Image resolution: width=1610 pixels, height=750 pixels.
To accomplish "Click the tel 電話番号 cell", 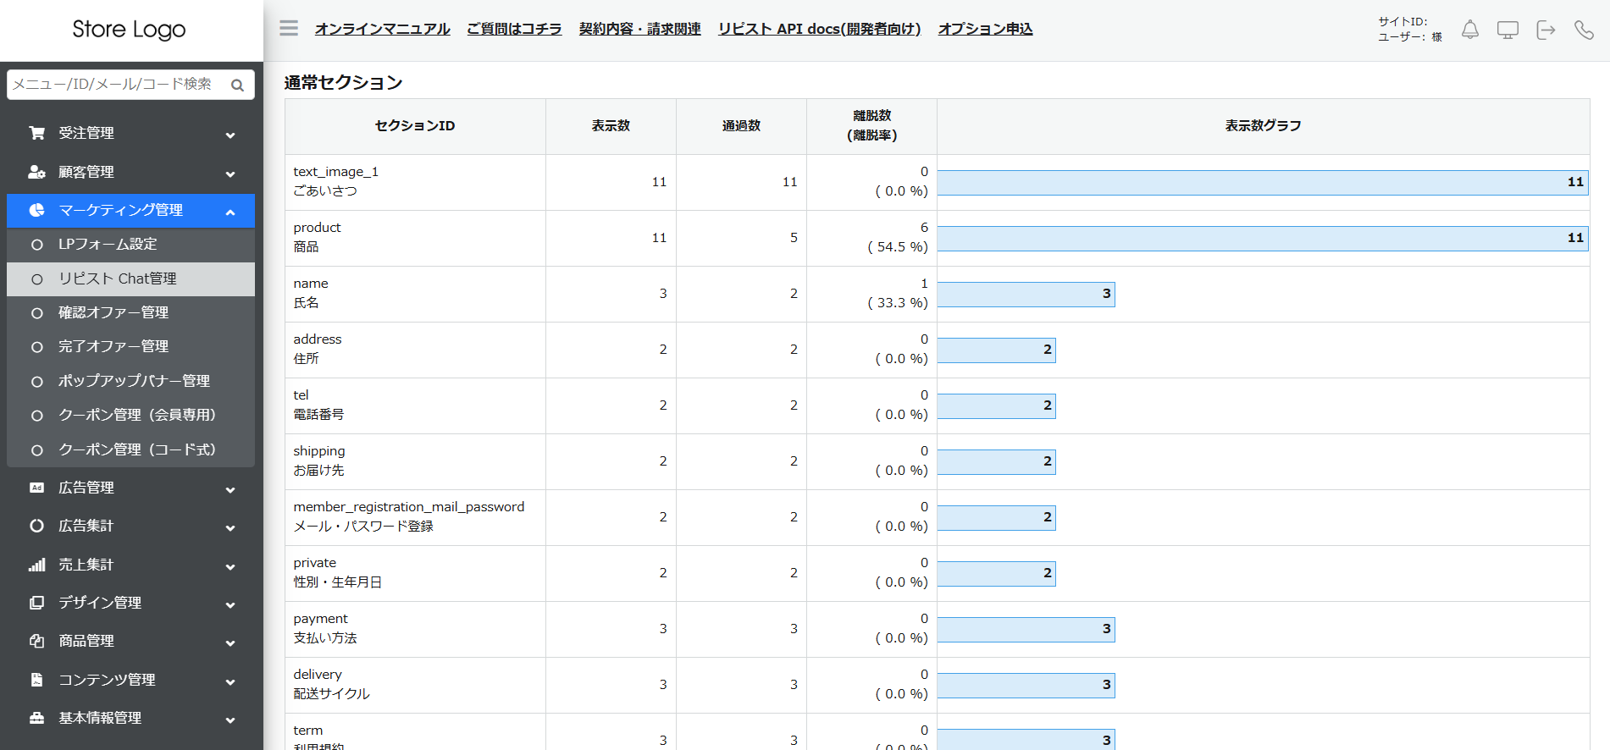I will [415, 405].
